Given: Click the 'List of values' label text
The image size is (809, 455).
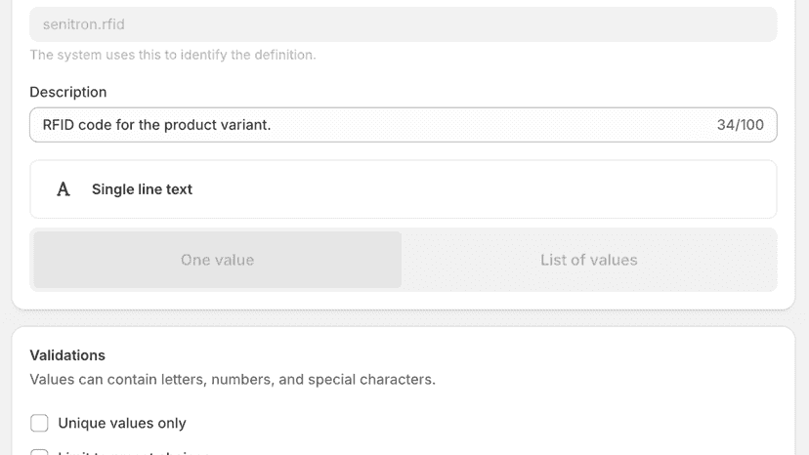Looking at the screenshot, I should tap(589, 260).
